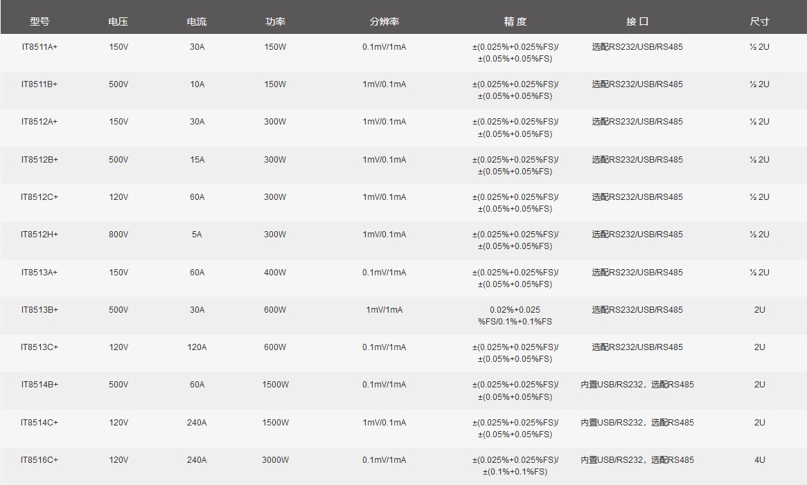Viewport: 807px width, 485px height.
Task: Click the 120V voltage of IT8512C+
Action: pos(118,197)
